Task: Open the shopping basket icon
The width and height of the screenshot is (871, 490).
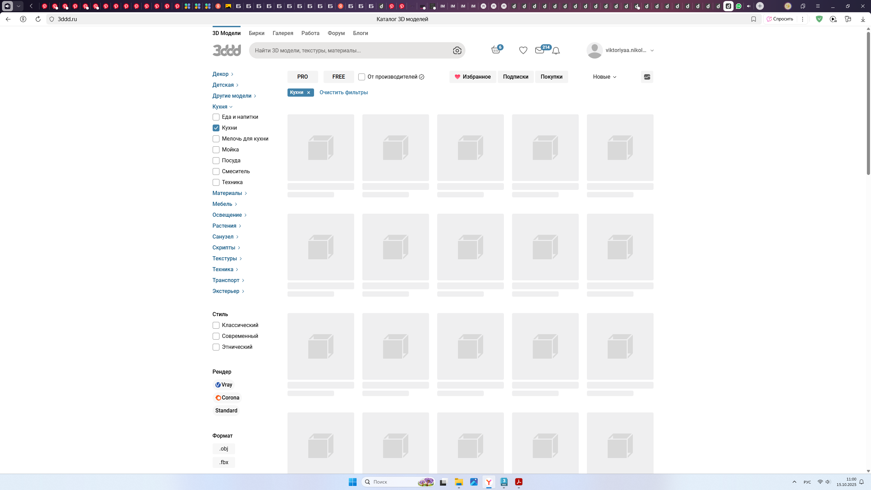Action: coord(496,50)
